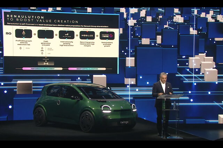This screenshot has width=223, height=148.
Task: Click 'Recurring service revenue with high margins'
Action: click(87, 44)
